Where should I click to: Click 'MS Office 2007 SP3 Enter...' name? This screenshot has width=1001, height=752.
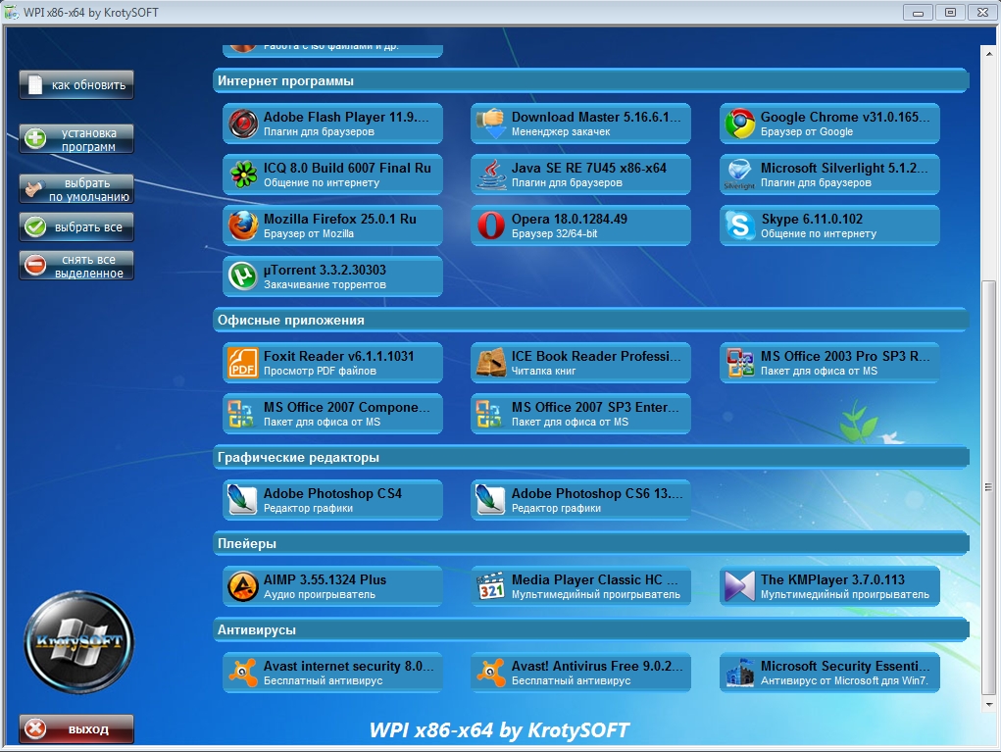click(x=595, y=407)
